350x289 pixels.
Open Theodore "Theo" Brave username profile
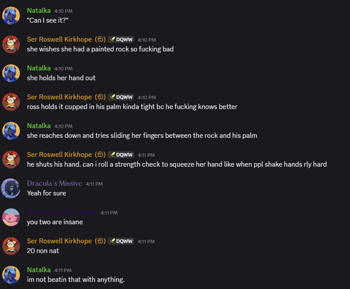(x=62, y=212)
